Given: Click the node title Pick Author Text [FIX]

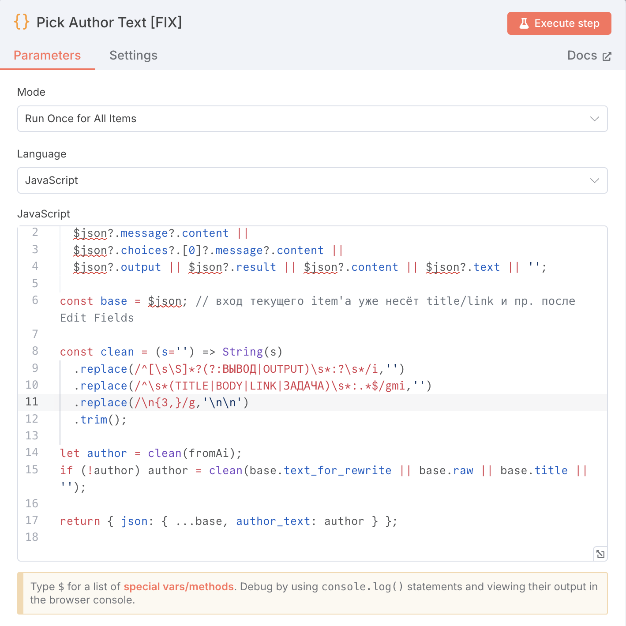Looking at the screenshot, I should point(109,22).
